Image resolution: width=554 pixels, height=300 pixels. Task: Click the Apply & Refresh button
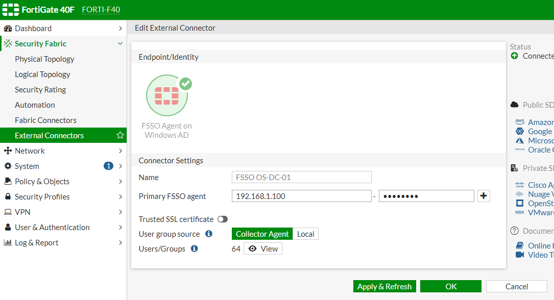coord(384,286)
